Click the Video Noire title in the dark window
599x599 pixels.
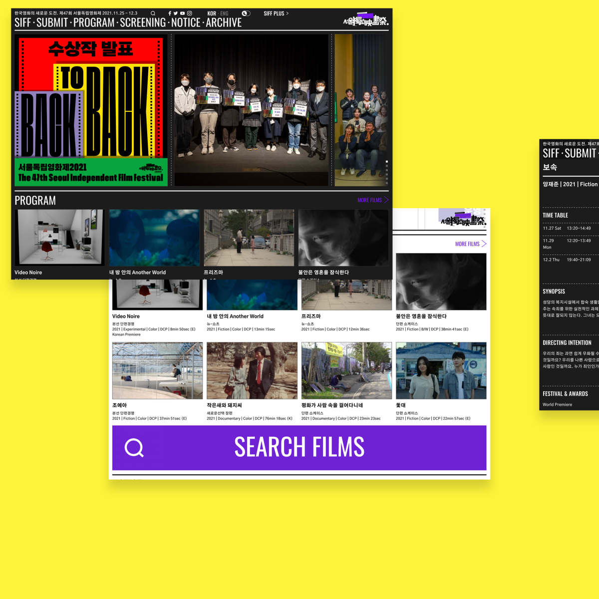(x=28, y=273)
